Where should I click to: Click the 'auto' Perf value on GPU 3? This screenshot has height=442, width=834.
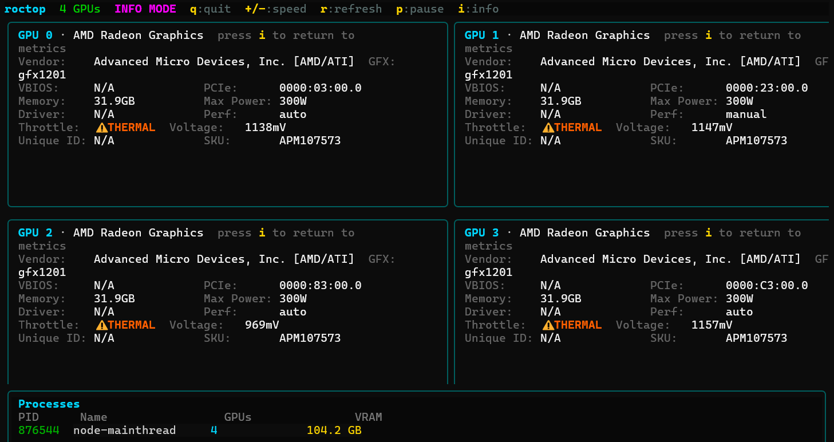point(740,312)
